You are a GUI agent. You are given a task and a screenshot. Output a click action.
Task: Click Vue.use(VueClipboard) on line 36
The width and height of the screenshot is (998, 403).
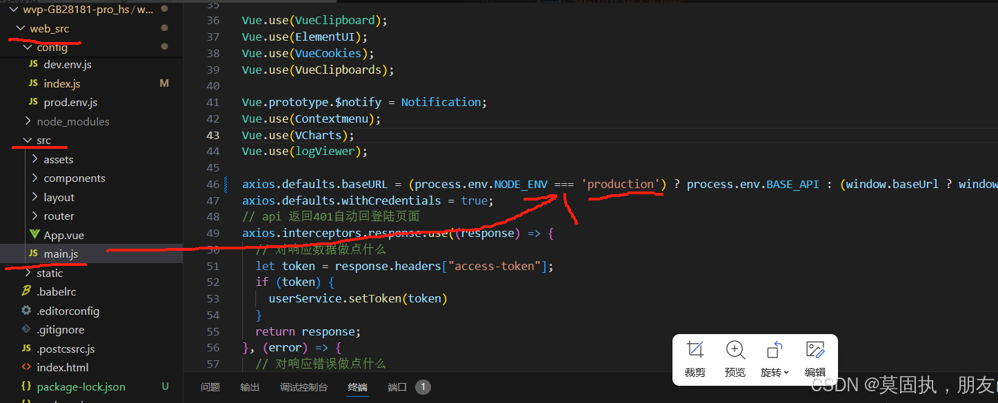pyautogui.click(x=315, y=21)
